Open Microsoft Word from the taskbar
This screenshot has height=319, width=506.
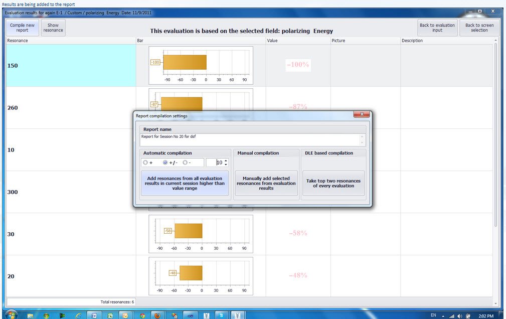point(94,315)
